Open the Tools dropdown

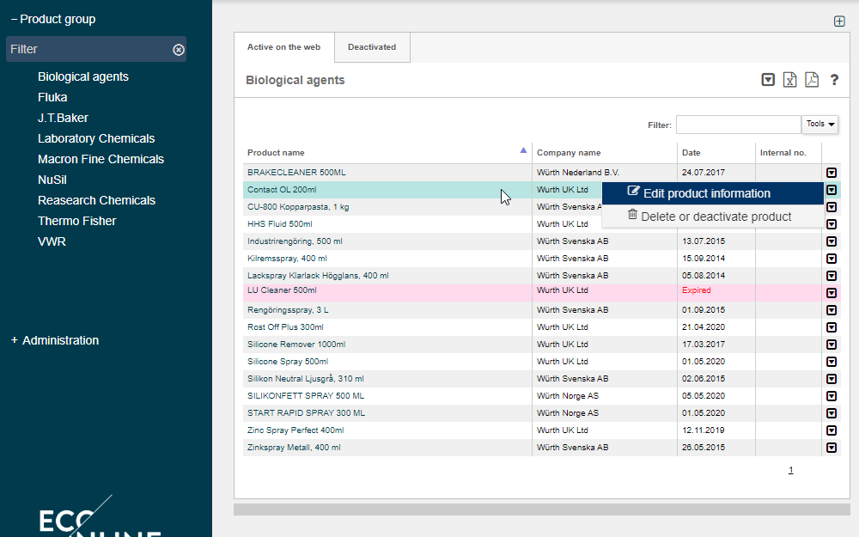click(819, 124)
